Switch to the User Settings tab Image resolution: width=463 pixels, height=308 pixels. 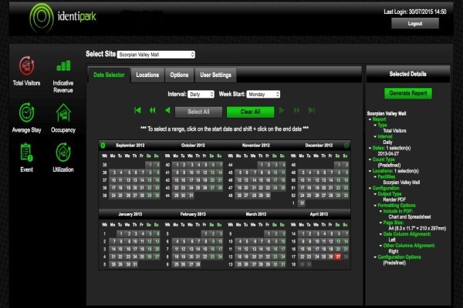[x=215, y=75]
